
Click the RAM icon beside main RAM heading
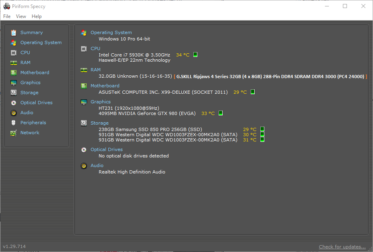pos(84,70)
